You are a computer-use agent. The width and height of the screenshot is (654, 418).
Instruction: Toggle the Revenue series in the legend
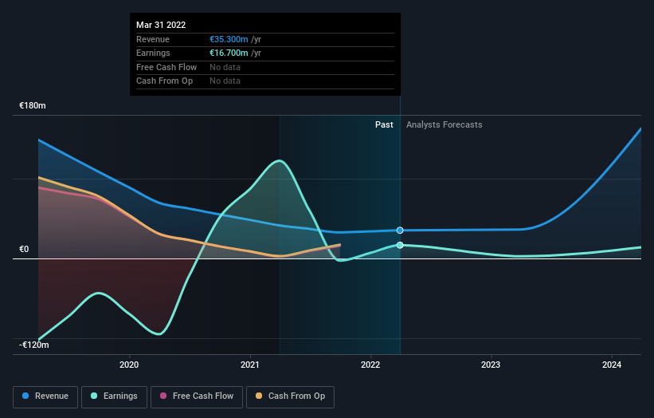point(45,396)
